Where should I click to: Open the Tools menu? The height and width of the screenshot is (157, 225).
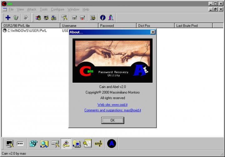click(44, 9)
